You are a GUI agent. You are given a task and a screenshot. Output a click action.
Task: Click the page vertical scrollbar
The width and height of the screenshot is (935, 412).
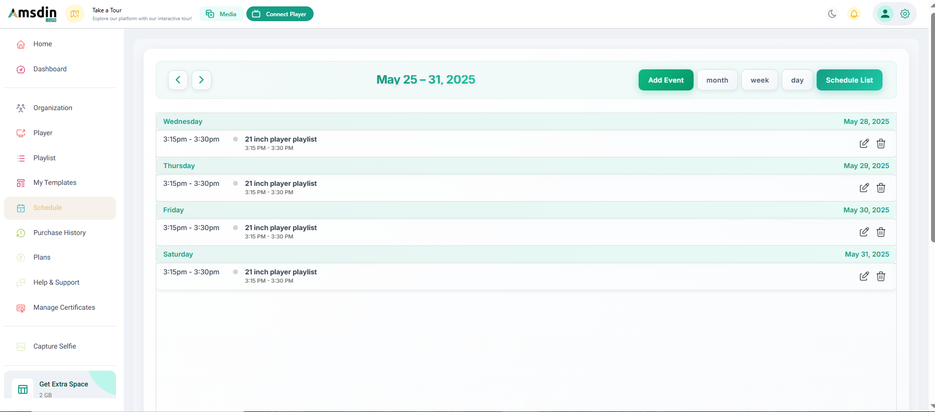click(932, 128)
